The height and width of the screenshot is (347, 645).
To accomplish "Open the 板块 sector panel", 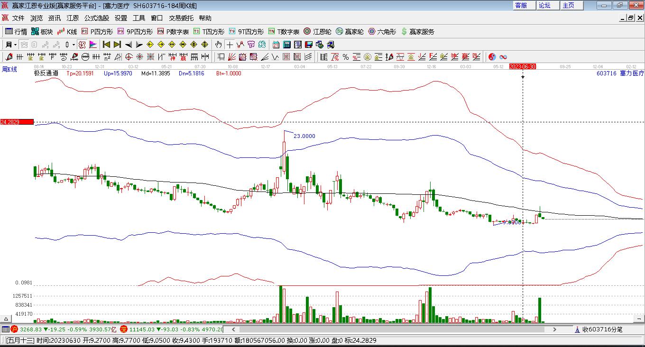I will (x=42, y=32).
